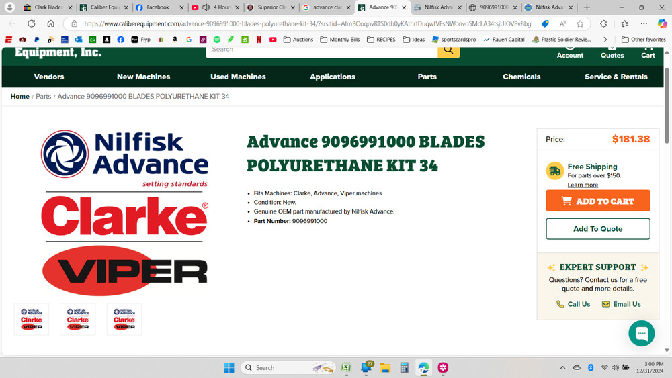Open the green chat bubble widget

tap(641, 333)
